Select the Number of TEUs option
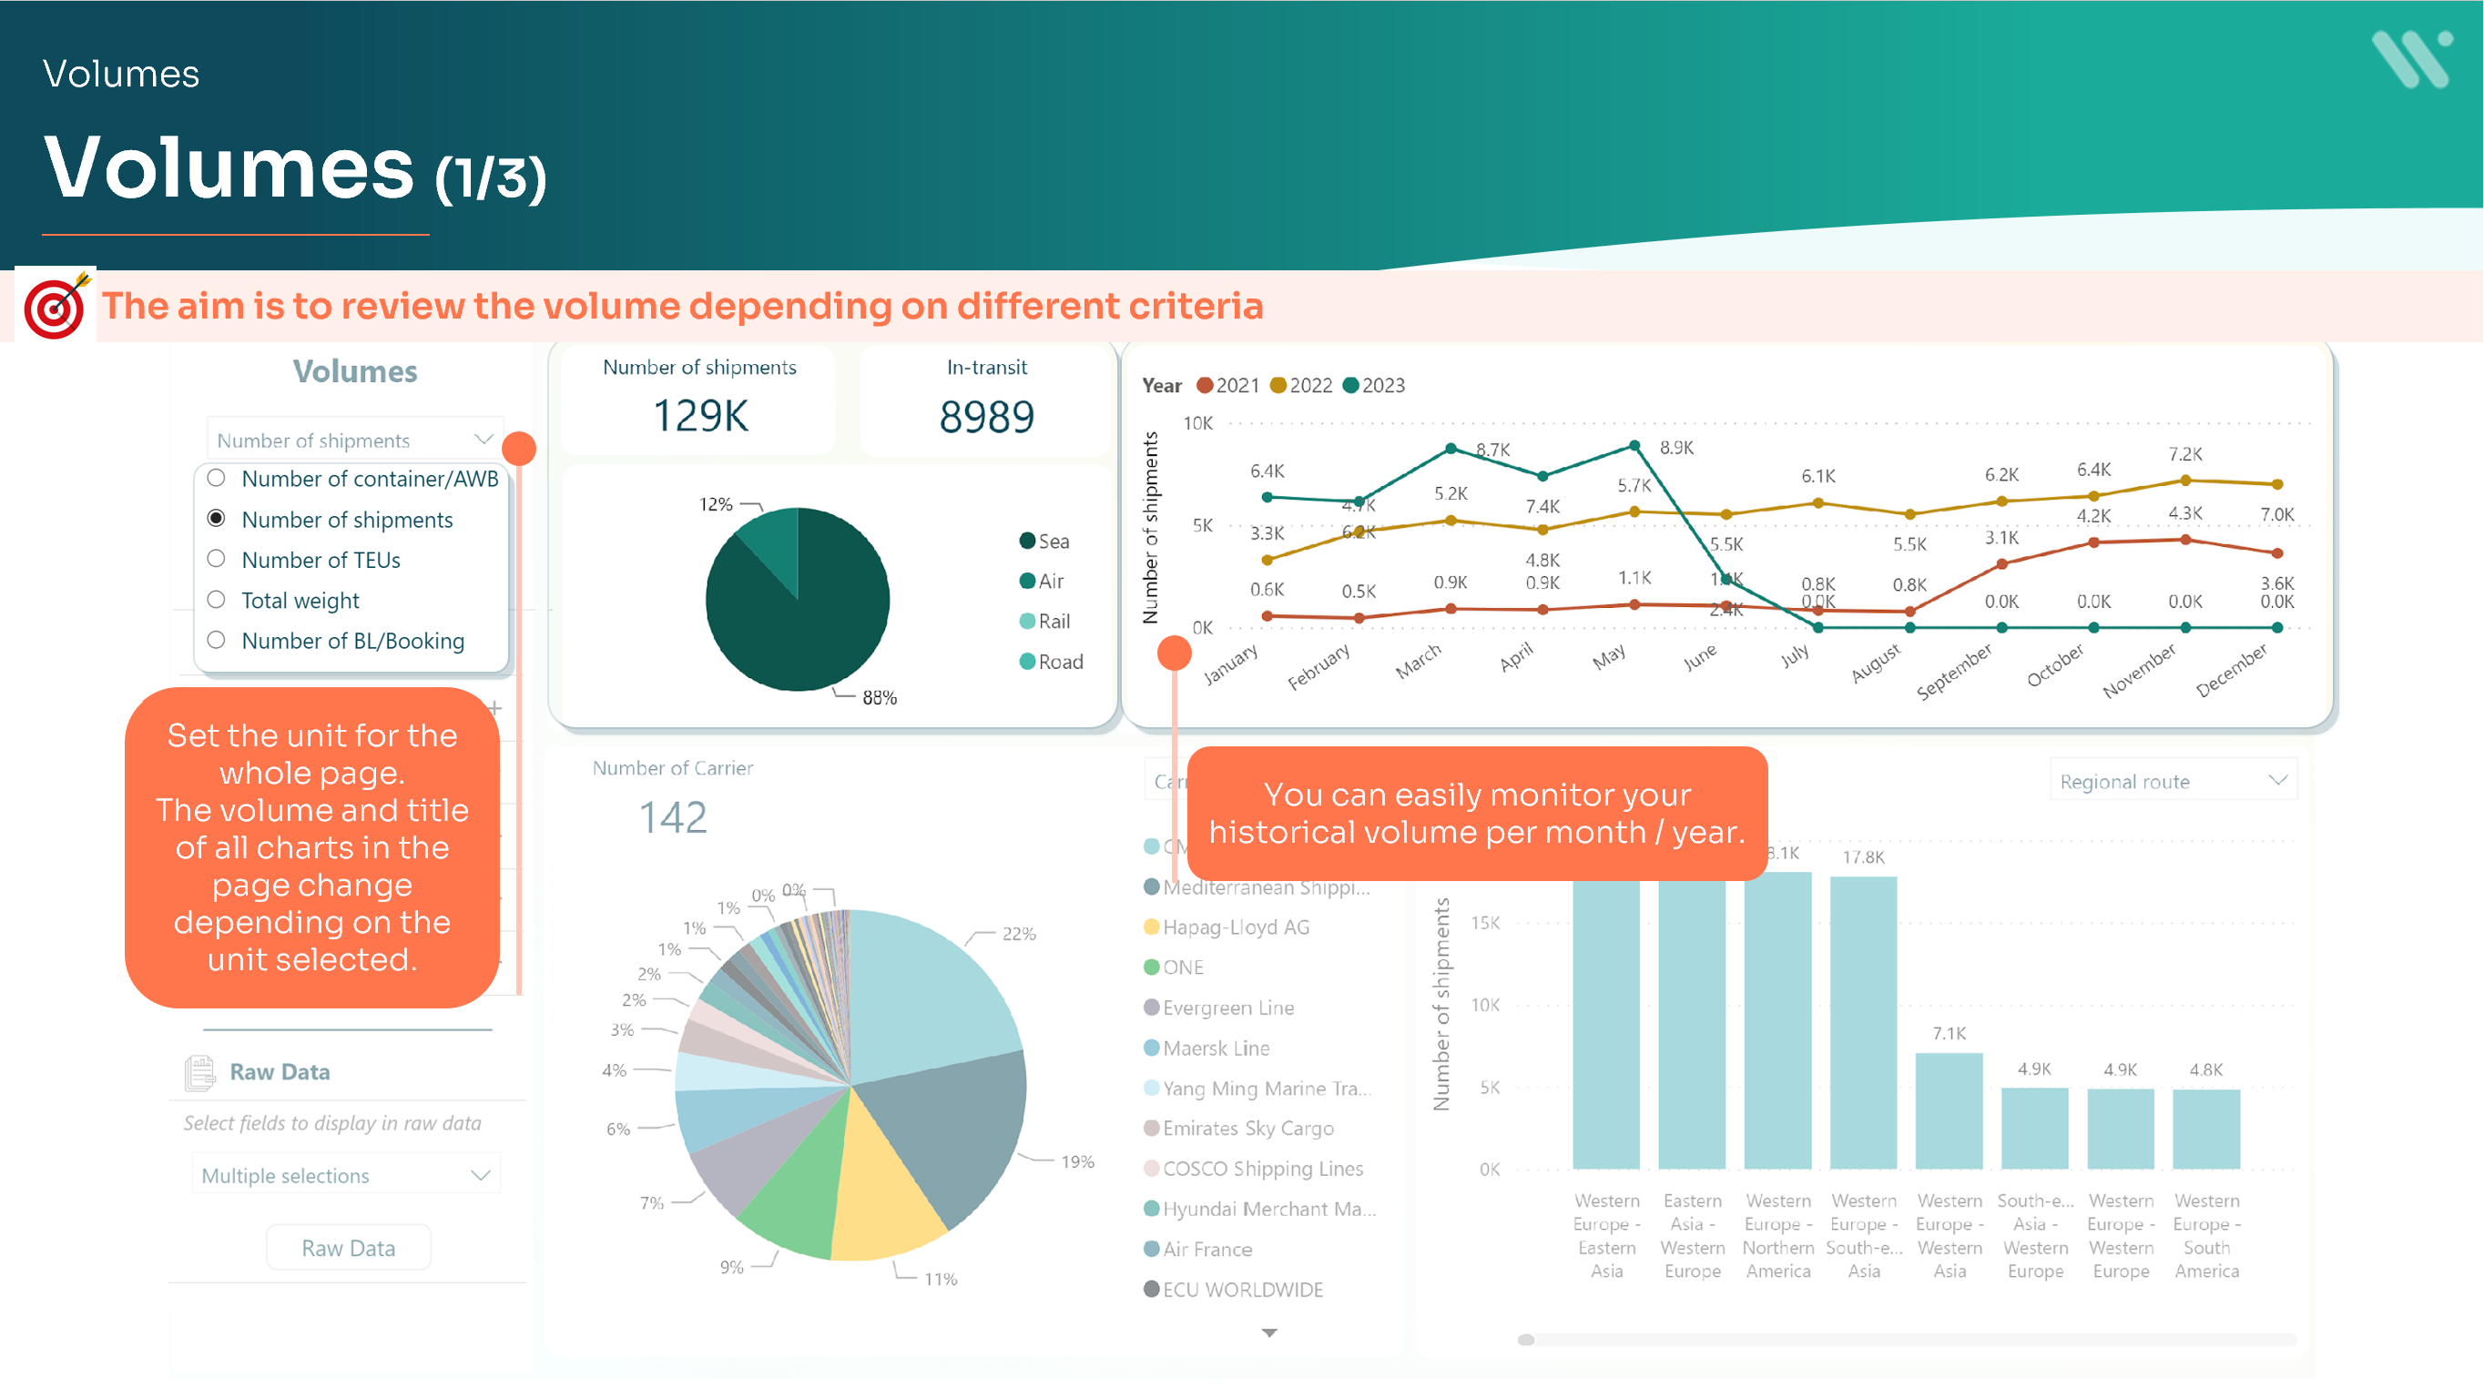The height and width of the screenshot is (1398, 2484). pyautogui.click(x=217, y=559)
